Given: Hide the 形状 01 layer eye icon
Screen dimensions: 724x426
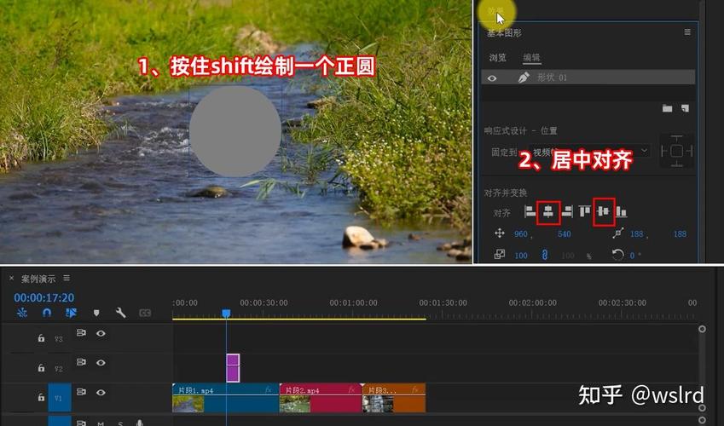Looking at the screenshot, I should coord(492,78).
